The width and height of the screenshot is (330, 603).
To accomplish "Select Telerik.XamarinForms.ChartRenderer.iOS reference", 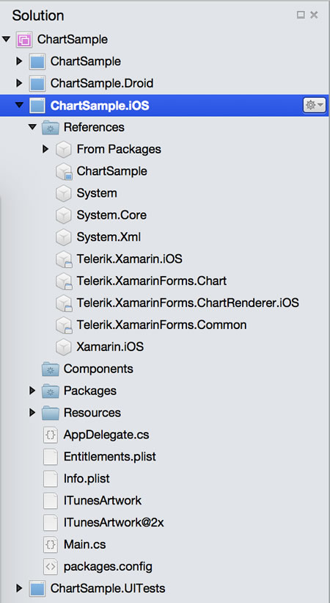I will pyautogui.click(x=188, y=303).
